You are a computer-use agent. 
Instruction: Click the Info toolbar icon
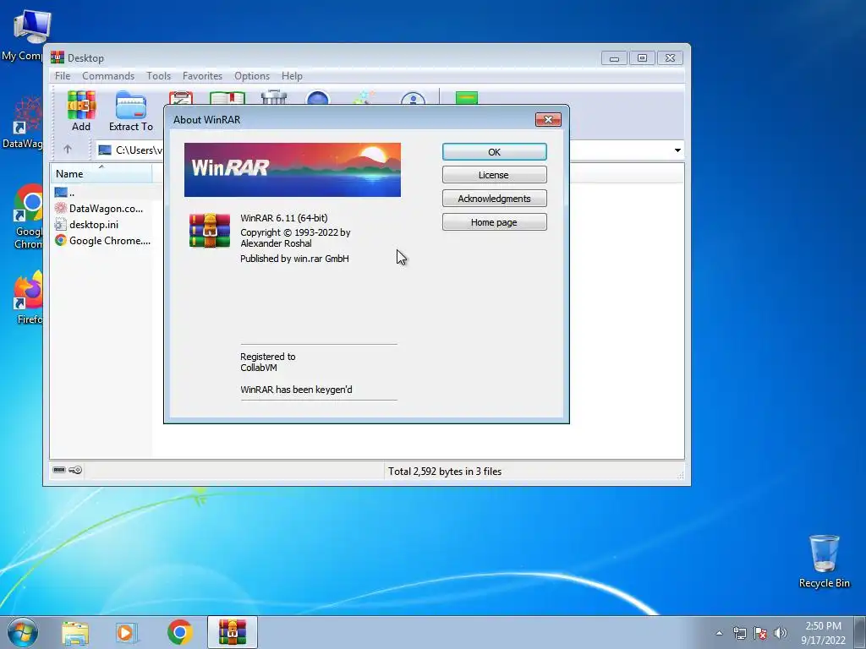413,98
